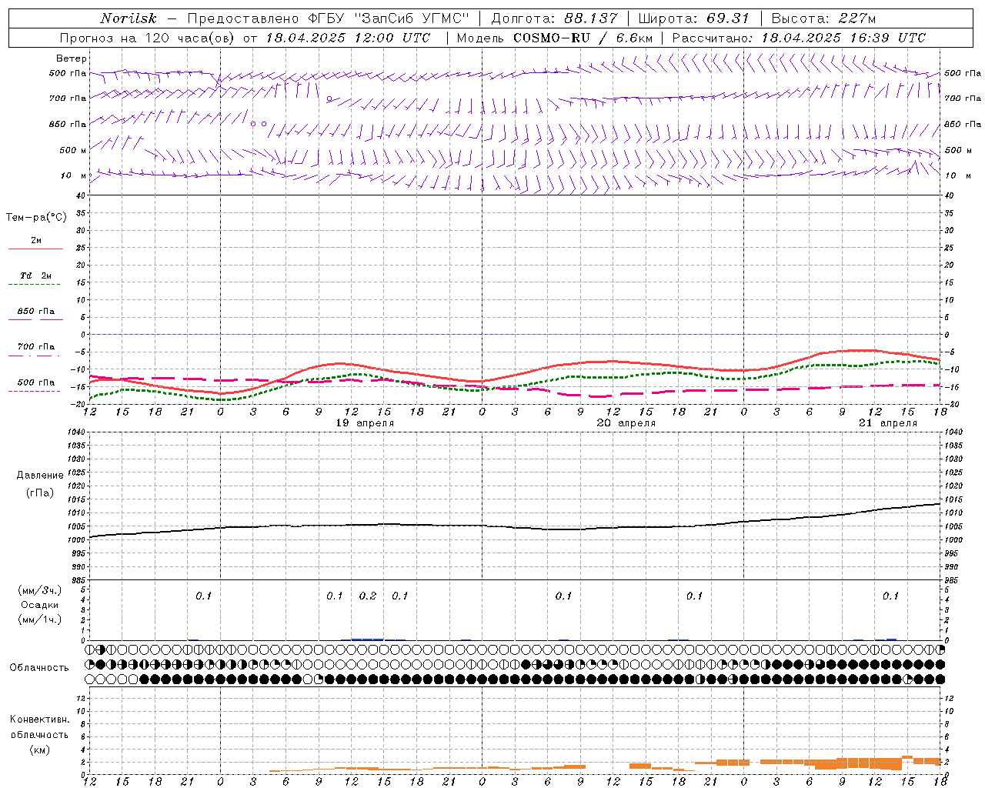Screen dimensions: 985x788
Task: Click the "Прогноз на 120 часа(ов)" forecast text
Action: pyautogui.click(x=148, y=38)
